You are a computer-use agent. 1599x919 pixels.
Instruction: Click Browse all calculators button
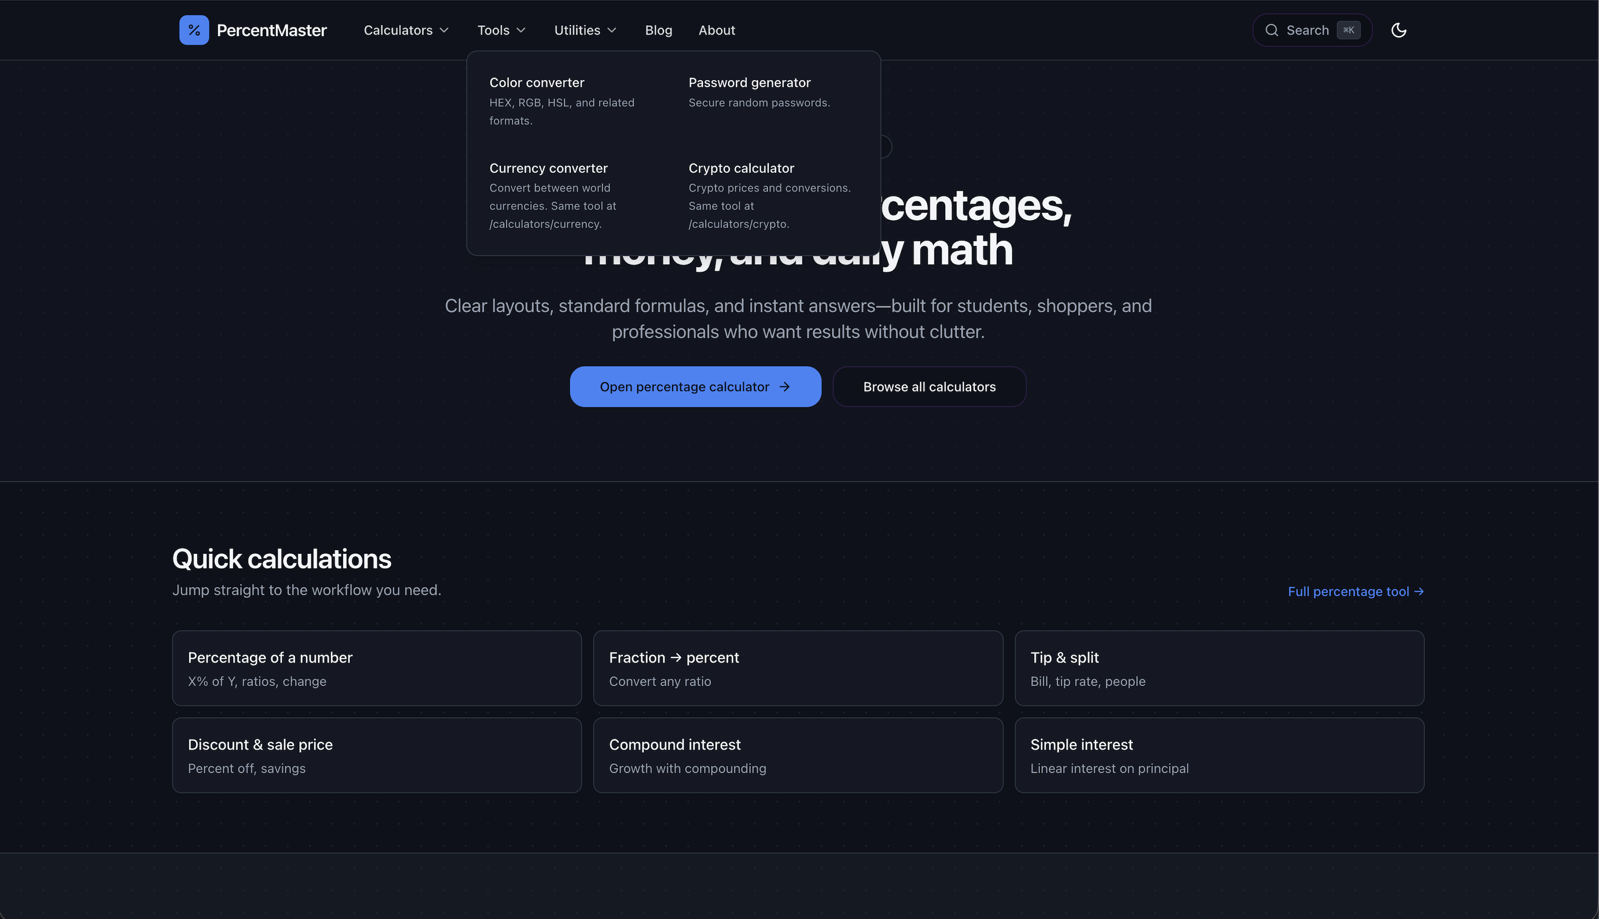point(929,387)
